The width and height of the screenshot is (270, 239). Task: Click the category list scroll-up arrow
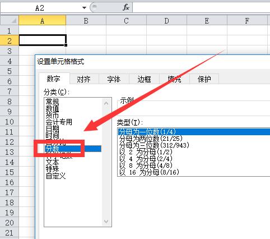point(106,103)
